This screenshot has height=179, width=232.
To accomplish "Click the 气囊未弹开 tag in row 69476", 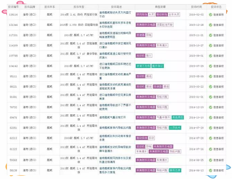I will [x=163, y=118].
